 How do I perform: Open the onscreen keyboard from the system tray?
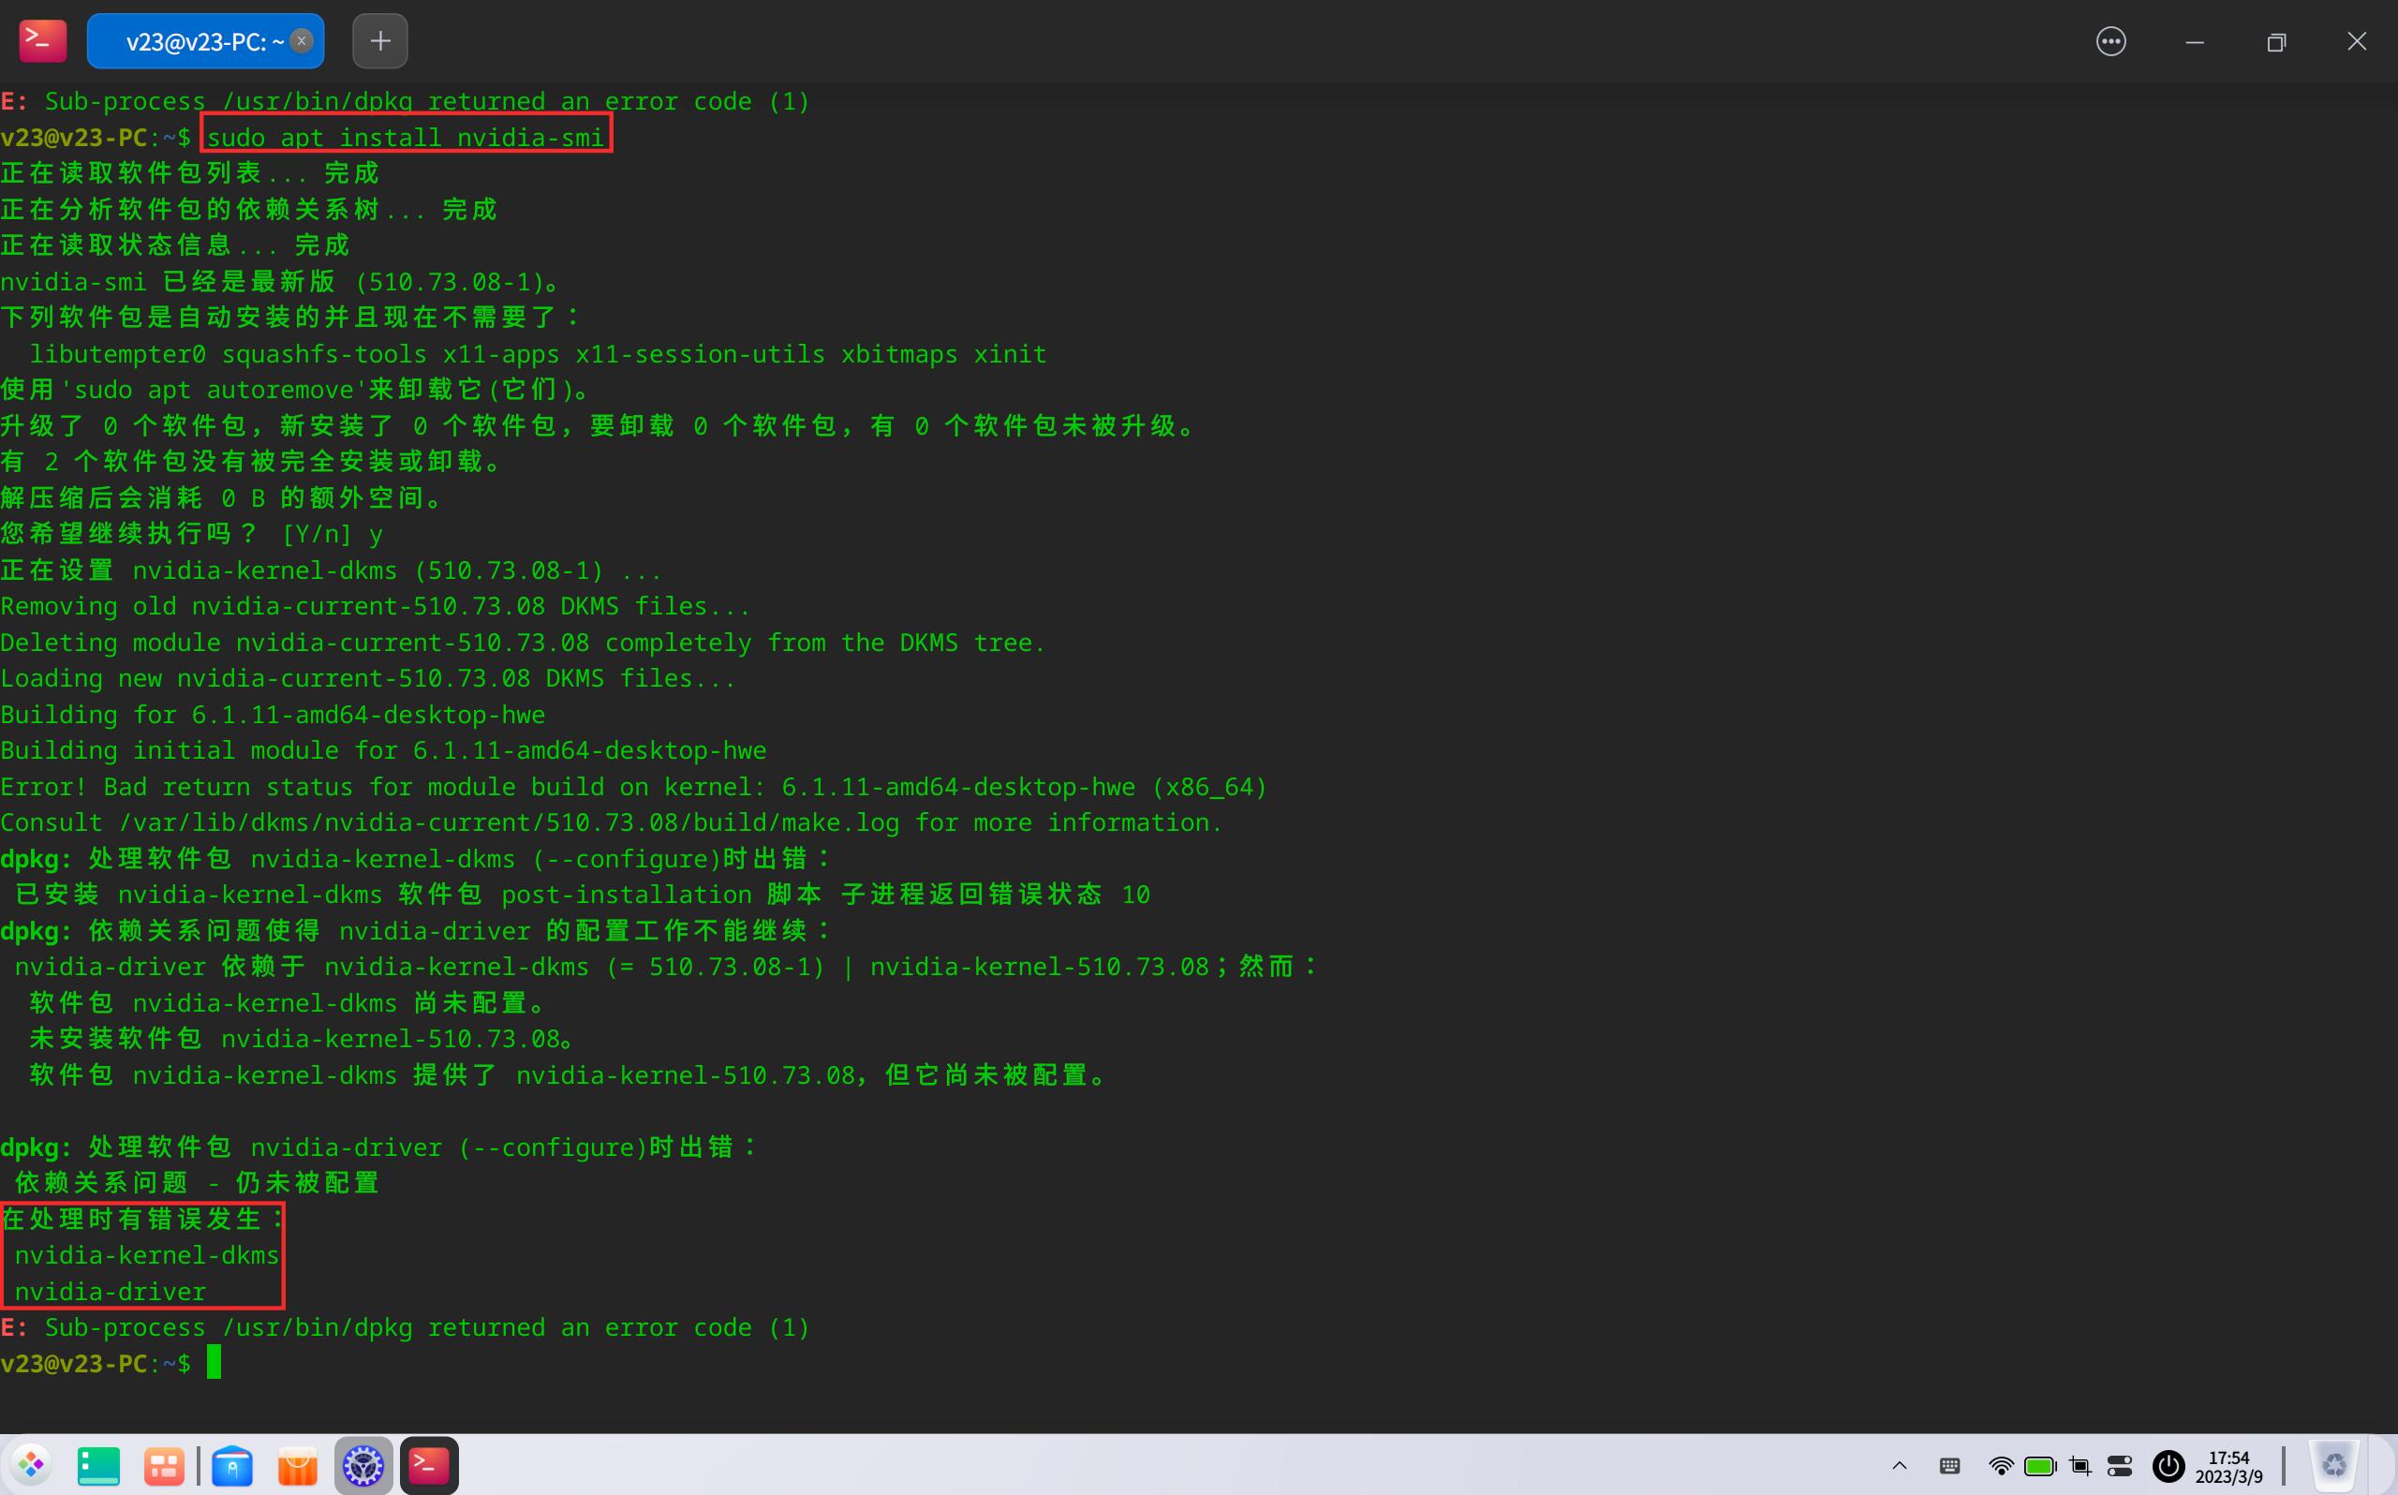[x=1950, y=1466]
